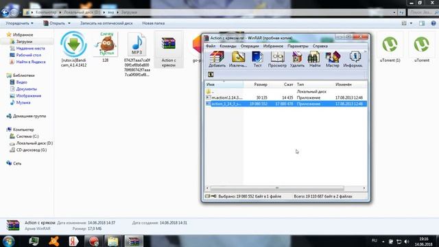439x247 pixels.
Task: Select parent folder '..' row in WinRAR
Action: (x=286, y=91)
